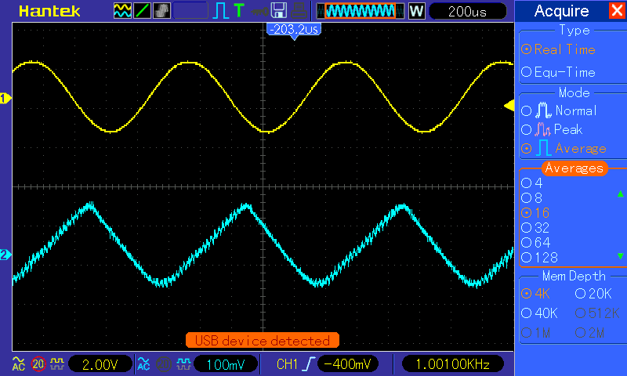Click the CH2 100mV scale readout
This screenshot has height=376, width=627.
click(226, 364)
